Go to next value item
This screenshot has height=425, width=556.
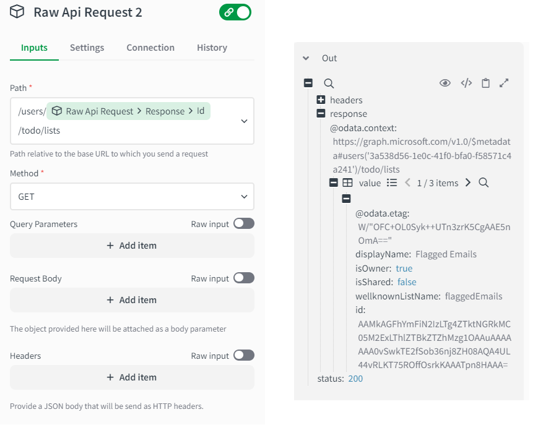point(468,183)
